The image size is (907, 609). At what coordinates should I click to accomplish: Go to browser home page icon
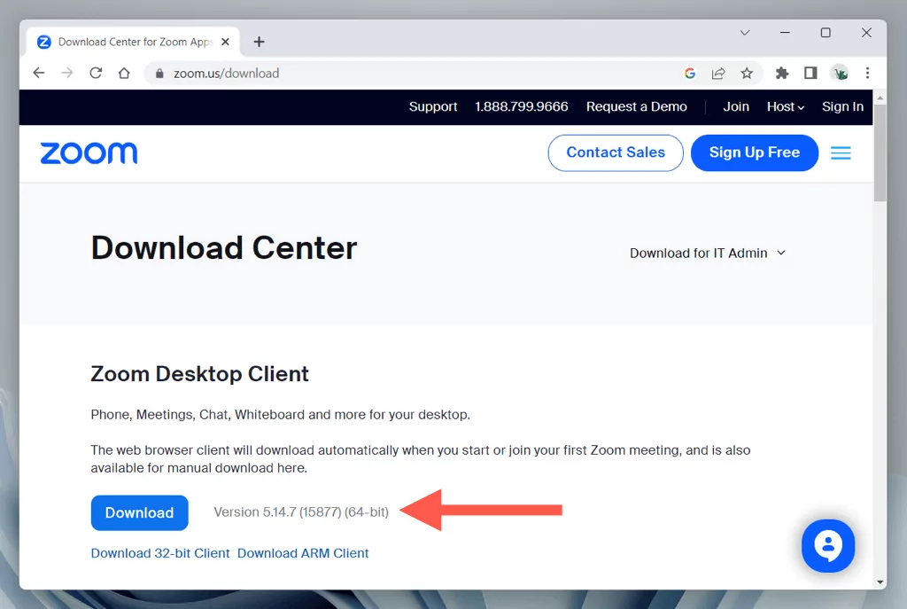(x=124, y=74)
